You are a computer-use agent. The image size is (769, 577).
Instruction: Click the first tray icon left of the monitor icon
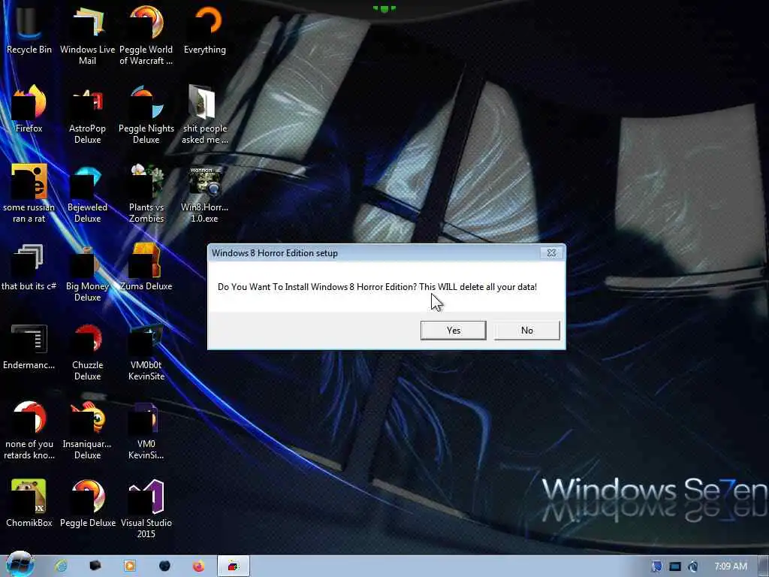(656, 566)
